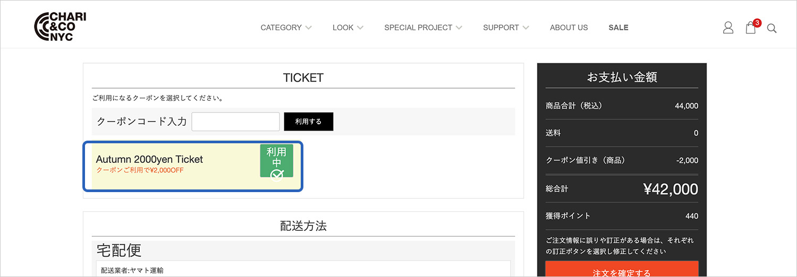Go to the ABOUT US page
Screen dimensions: 797x277
(569, 28)
